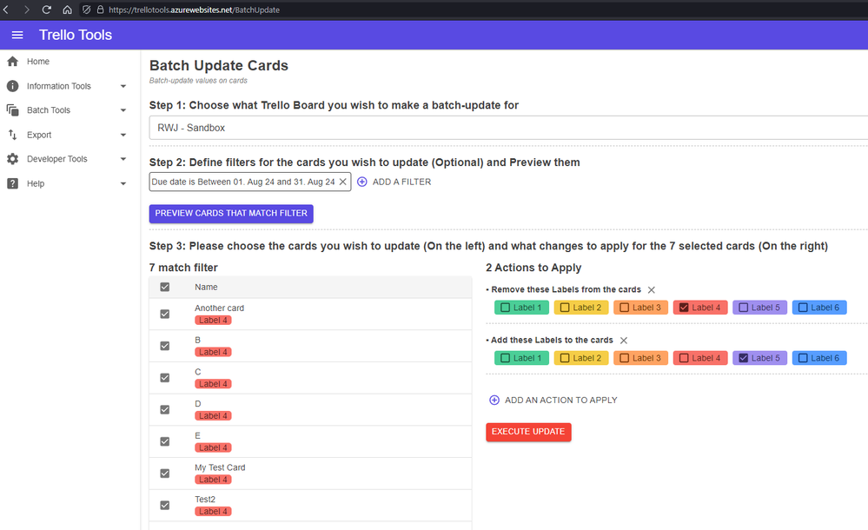868x530 pixels.
Task: Delete the Remove these Labels action
Action: click(652, 289)
